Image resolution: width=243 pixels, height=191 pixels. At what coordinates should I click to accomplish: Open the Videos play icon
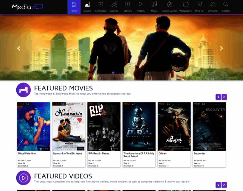coord(141,4)
